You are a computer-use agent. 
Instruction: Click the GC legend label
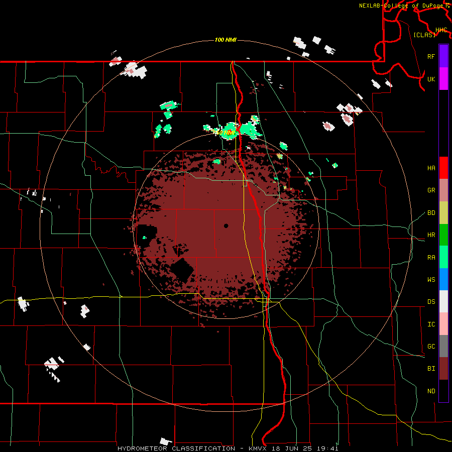(431, 347)
